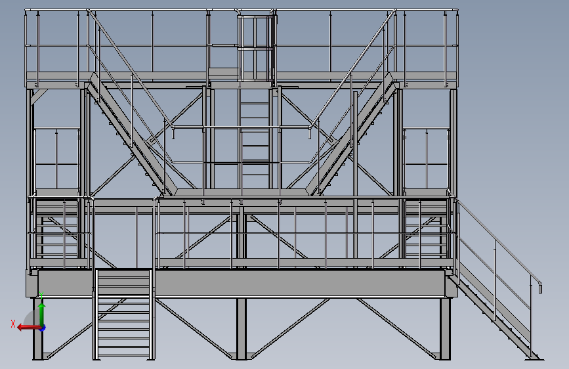
Task: Select the large horizontal main girder beam
Action: [x=242, y=284]
